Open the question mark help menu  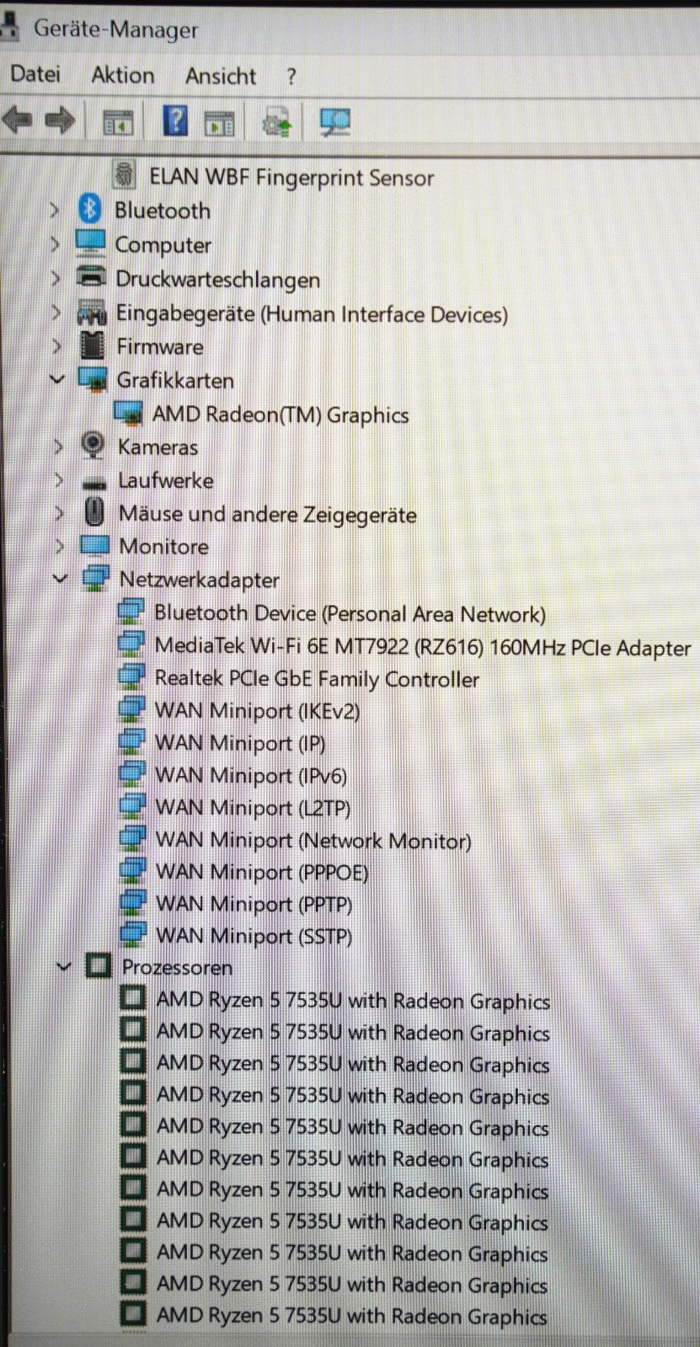click(x=291, y=78)
